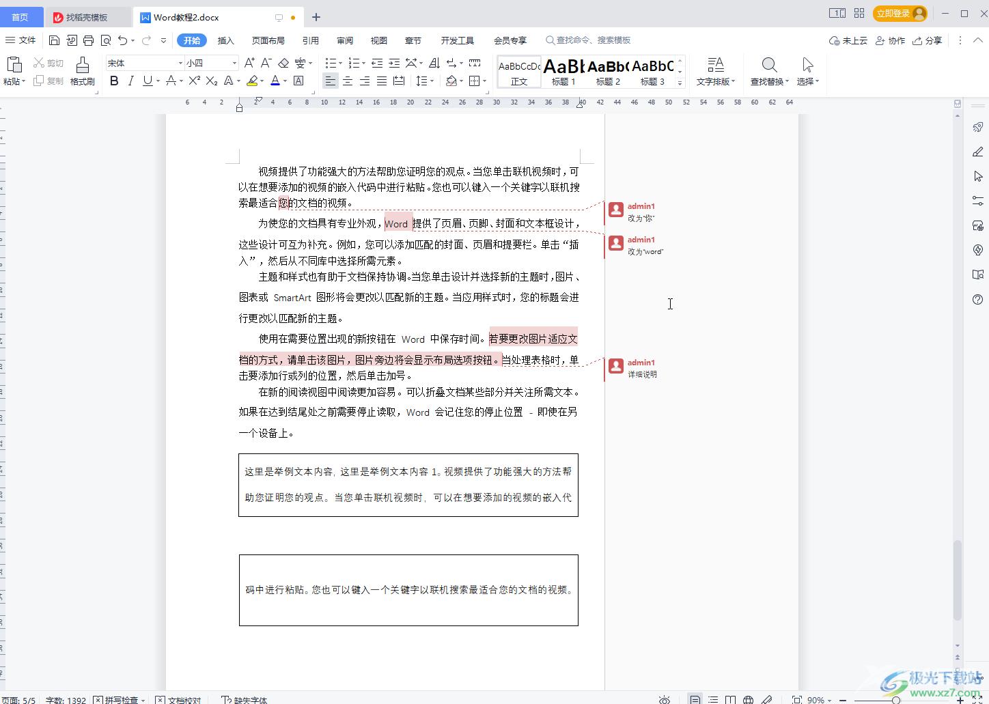Click the new tab plus button

pos(316,17)
